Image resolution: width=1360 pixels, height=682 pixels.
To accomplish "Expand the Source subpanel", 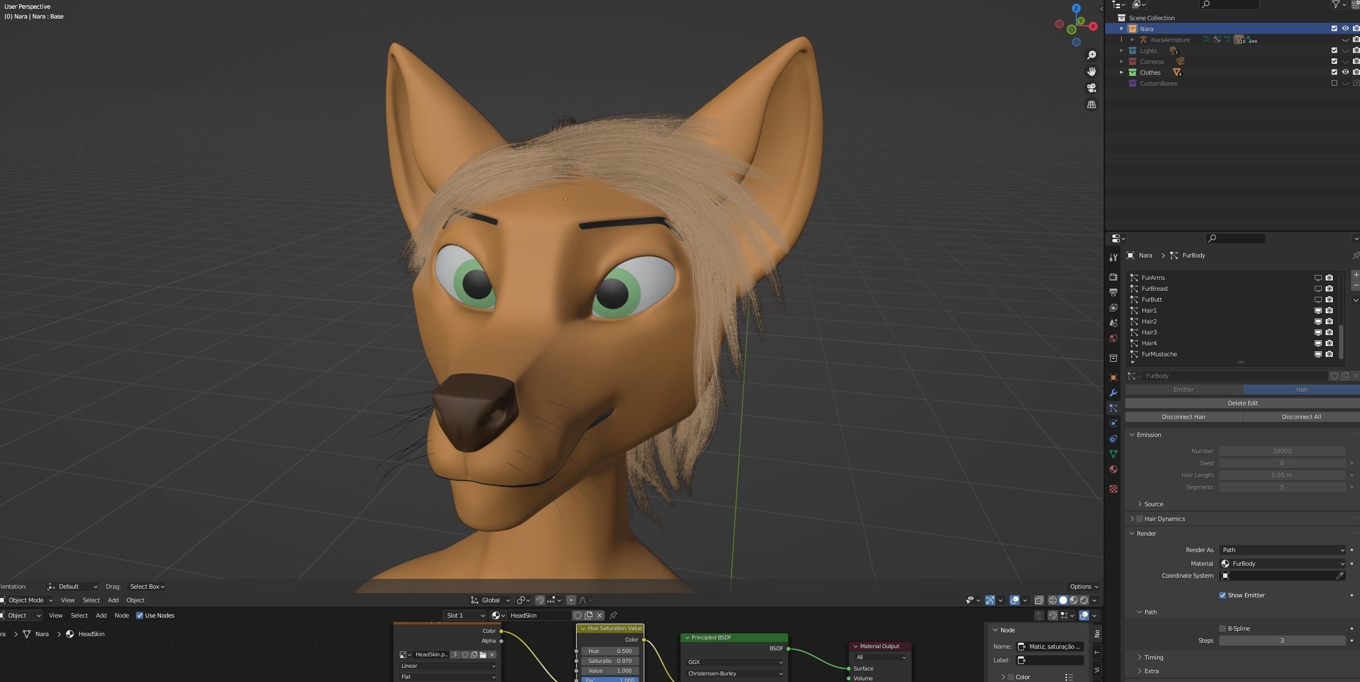I will click(1140, 504).
